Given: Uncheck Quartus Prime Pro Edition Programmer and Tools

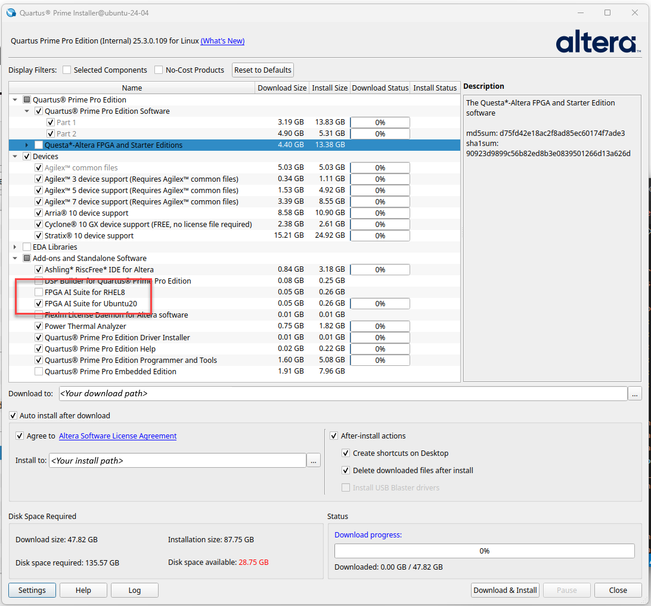Looking at the screenshot, I should click(x=39, y=361).
